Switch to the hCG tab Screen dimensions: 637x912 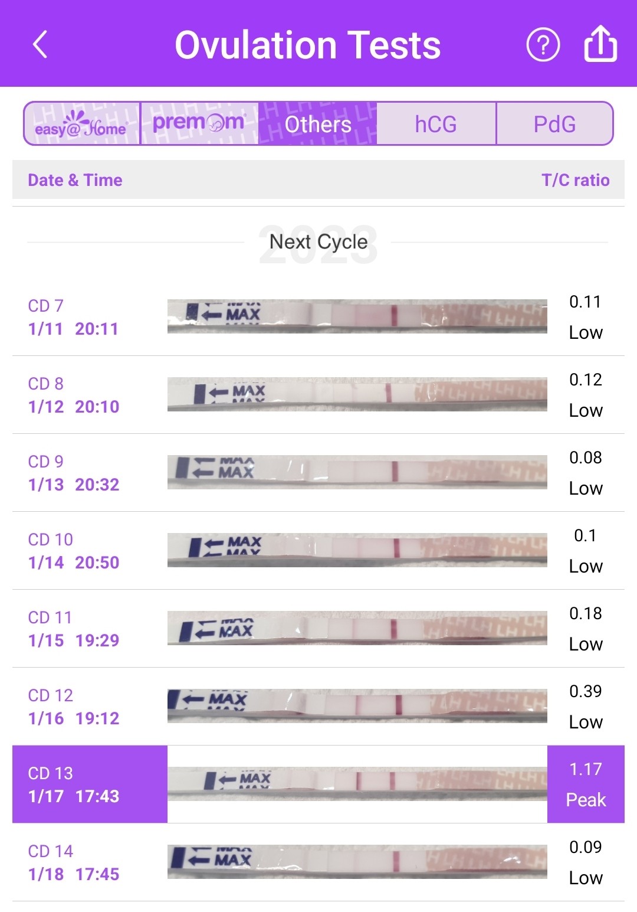[436, 123]
